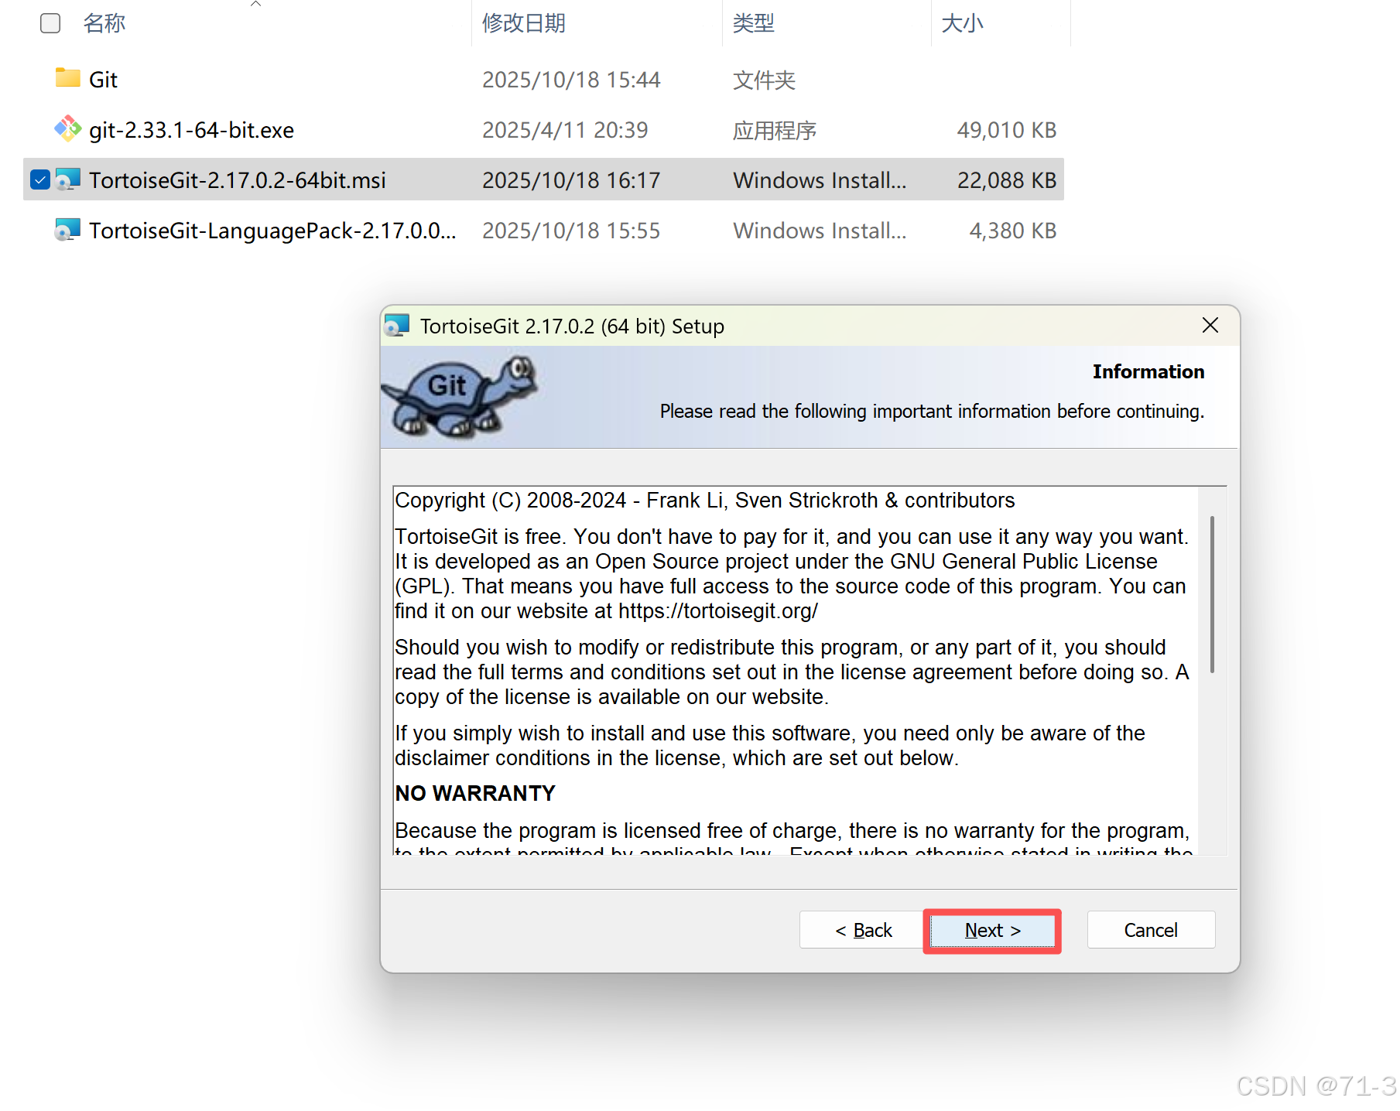The width and height of the screenshot is (1400, 1111).
Task: Click the https://tortoisegit.org/ address in license text
Action: (x=718, y=611)
